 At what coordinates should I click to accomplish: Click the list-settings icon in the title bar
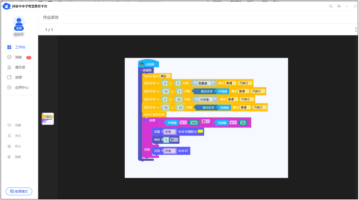pos(330,6)
